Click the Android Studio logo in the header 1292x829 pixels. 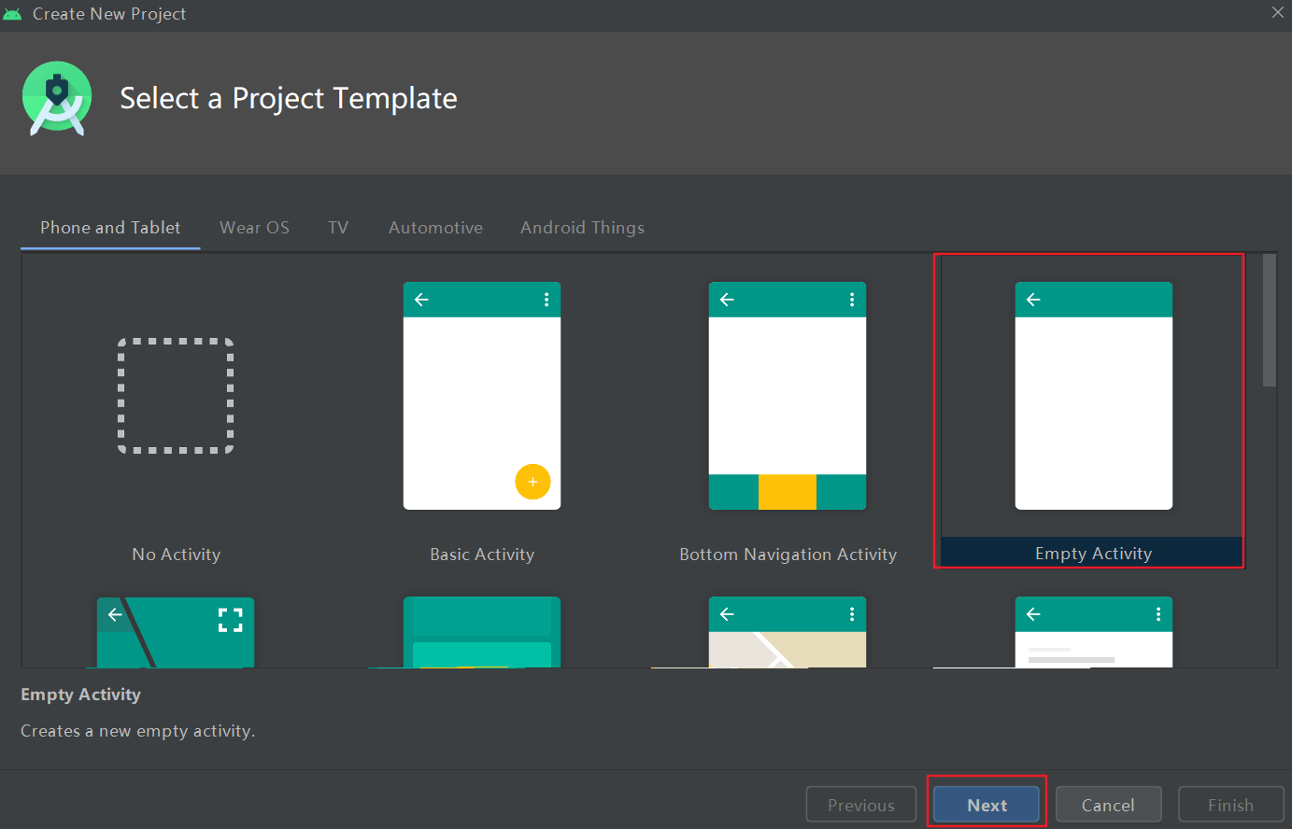pos(57,98)
